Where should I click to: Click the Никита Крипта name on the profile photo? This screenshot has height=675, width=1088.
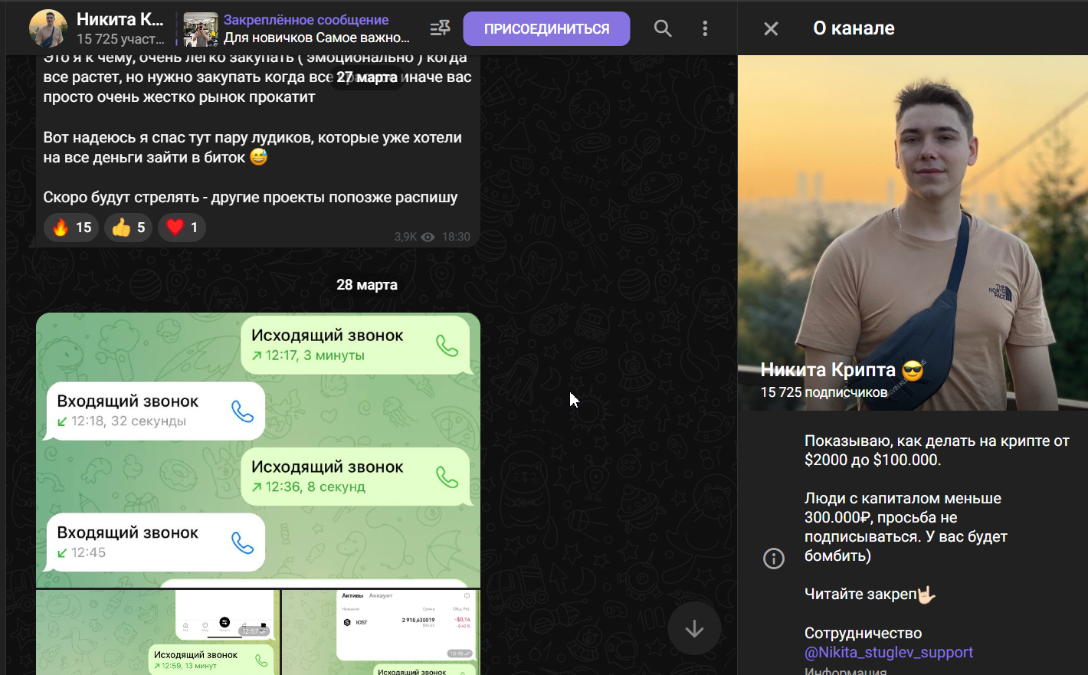[x=828, y=370]
